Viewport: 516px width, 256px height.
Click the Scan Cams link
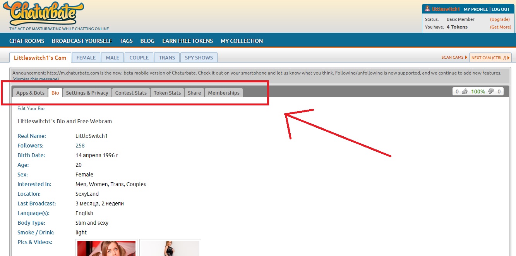(454, 58)
